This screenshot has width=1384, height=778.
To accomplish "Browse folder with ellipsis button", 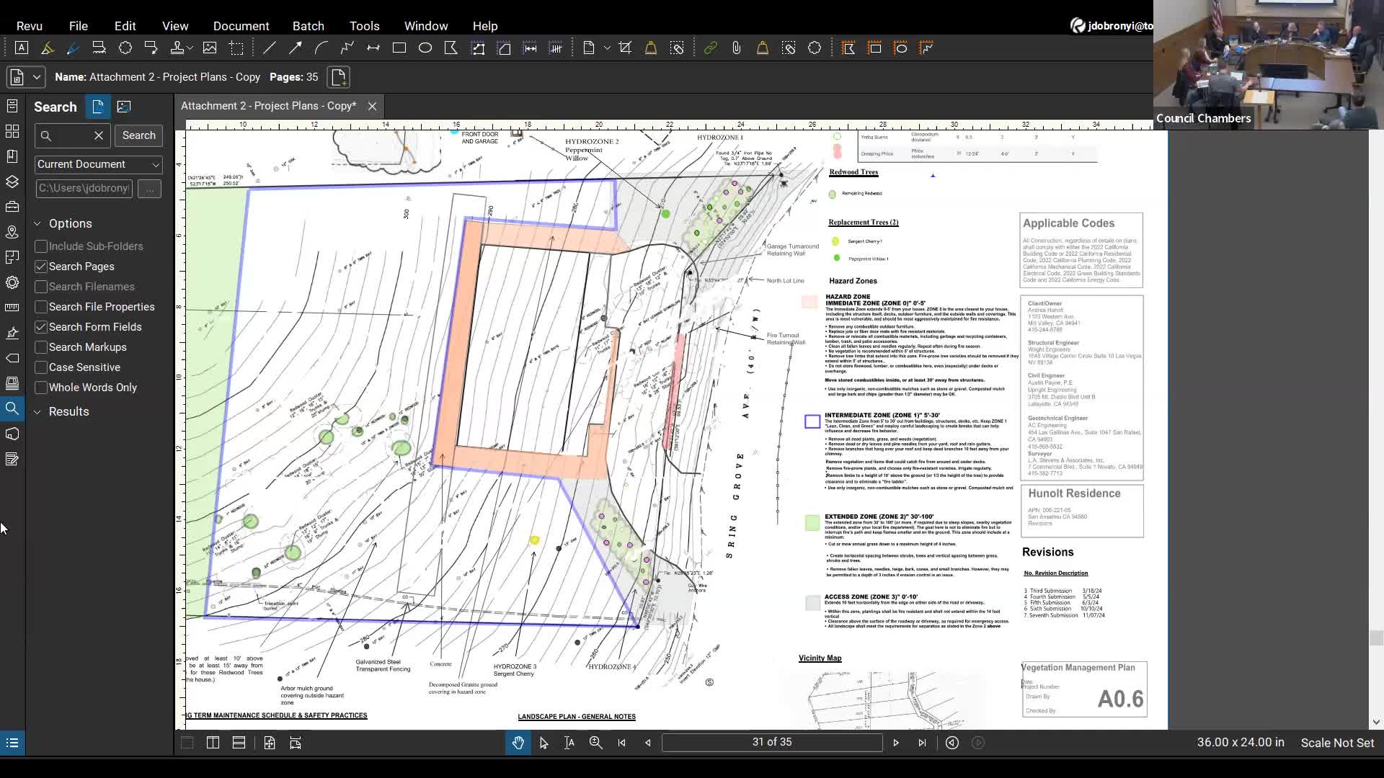I will point(149,189).
